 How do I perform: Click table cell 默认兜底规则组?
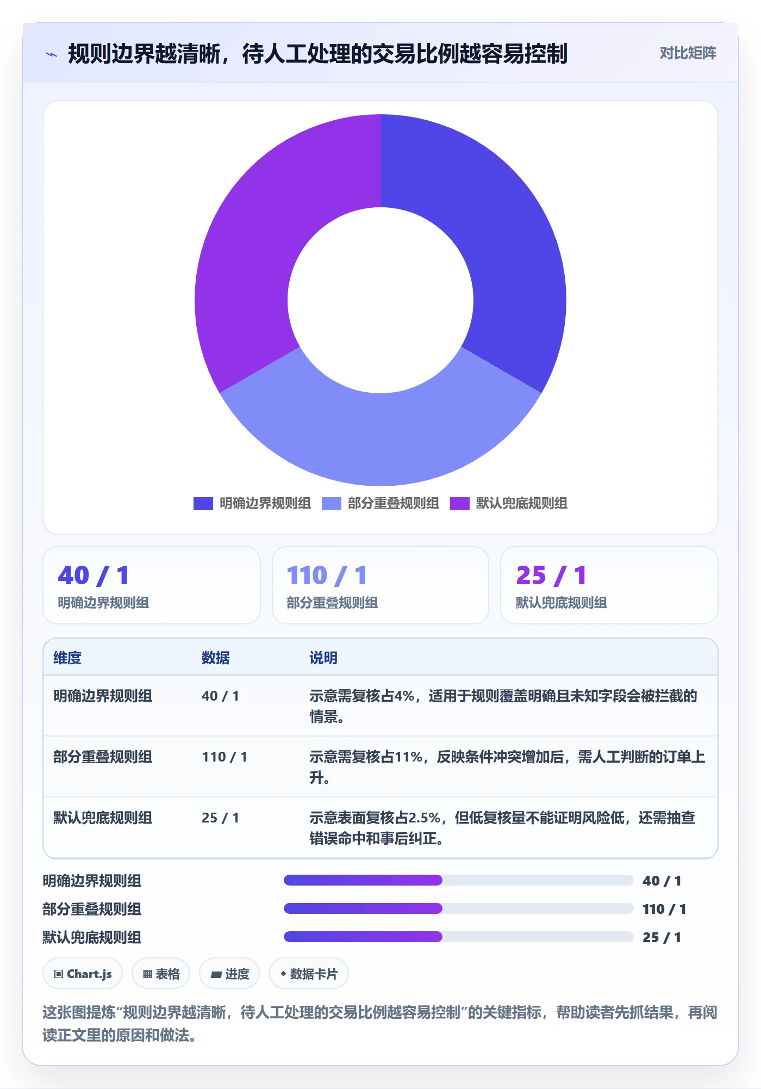[x=103, y=818]
